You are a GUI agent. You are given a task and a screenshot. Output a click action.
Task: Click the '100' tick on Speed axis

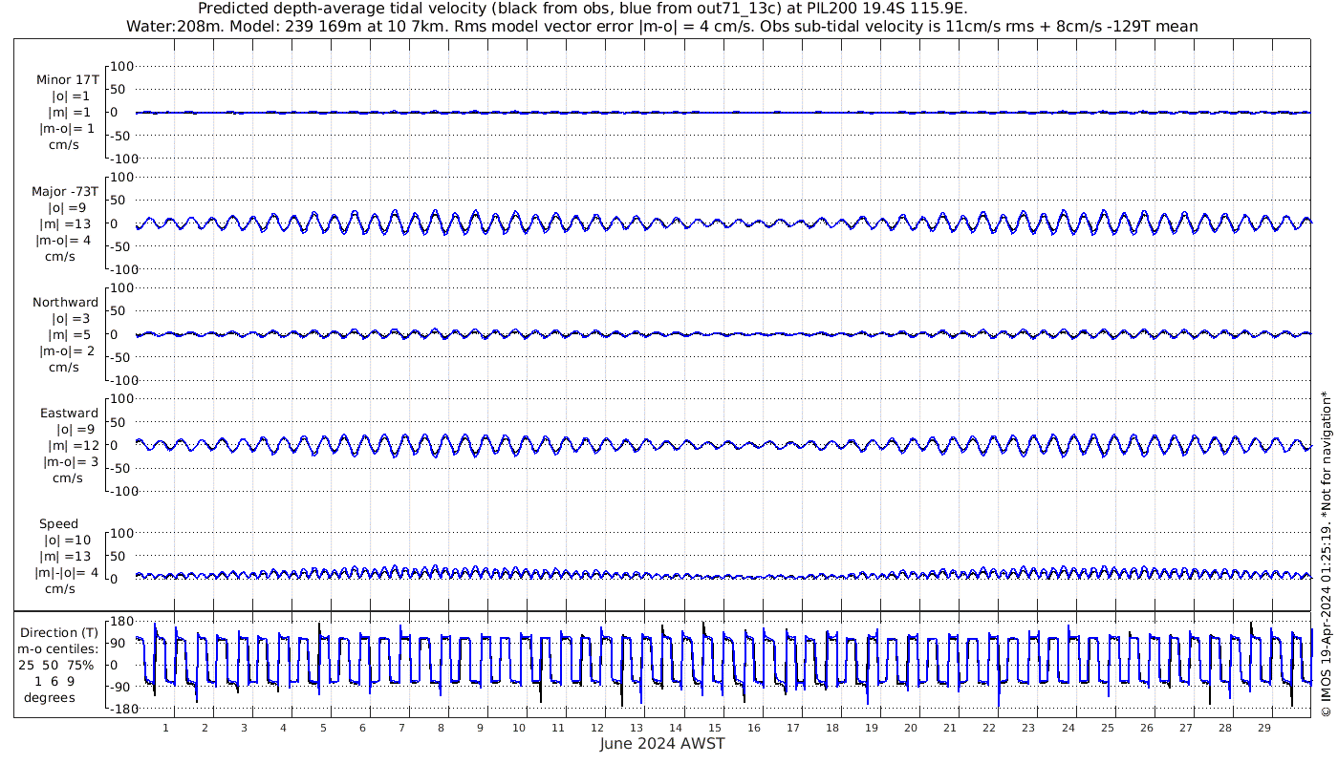(122, 533)
